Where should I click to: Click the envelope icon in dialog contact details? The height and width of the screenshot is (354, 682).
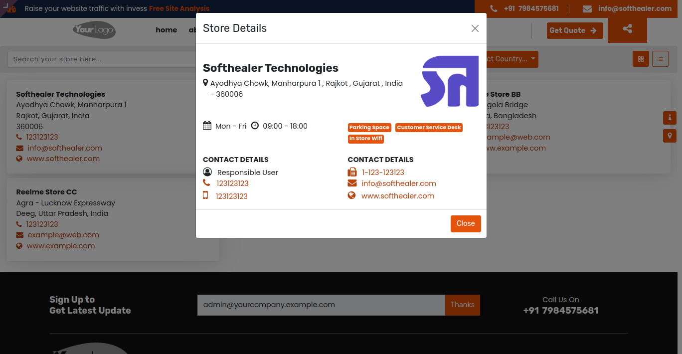352,183
